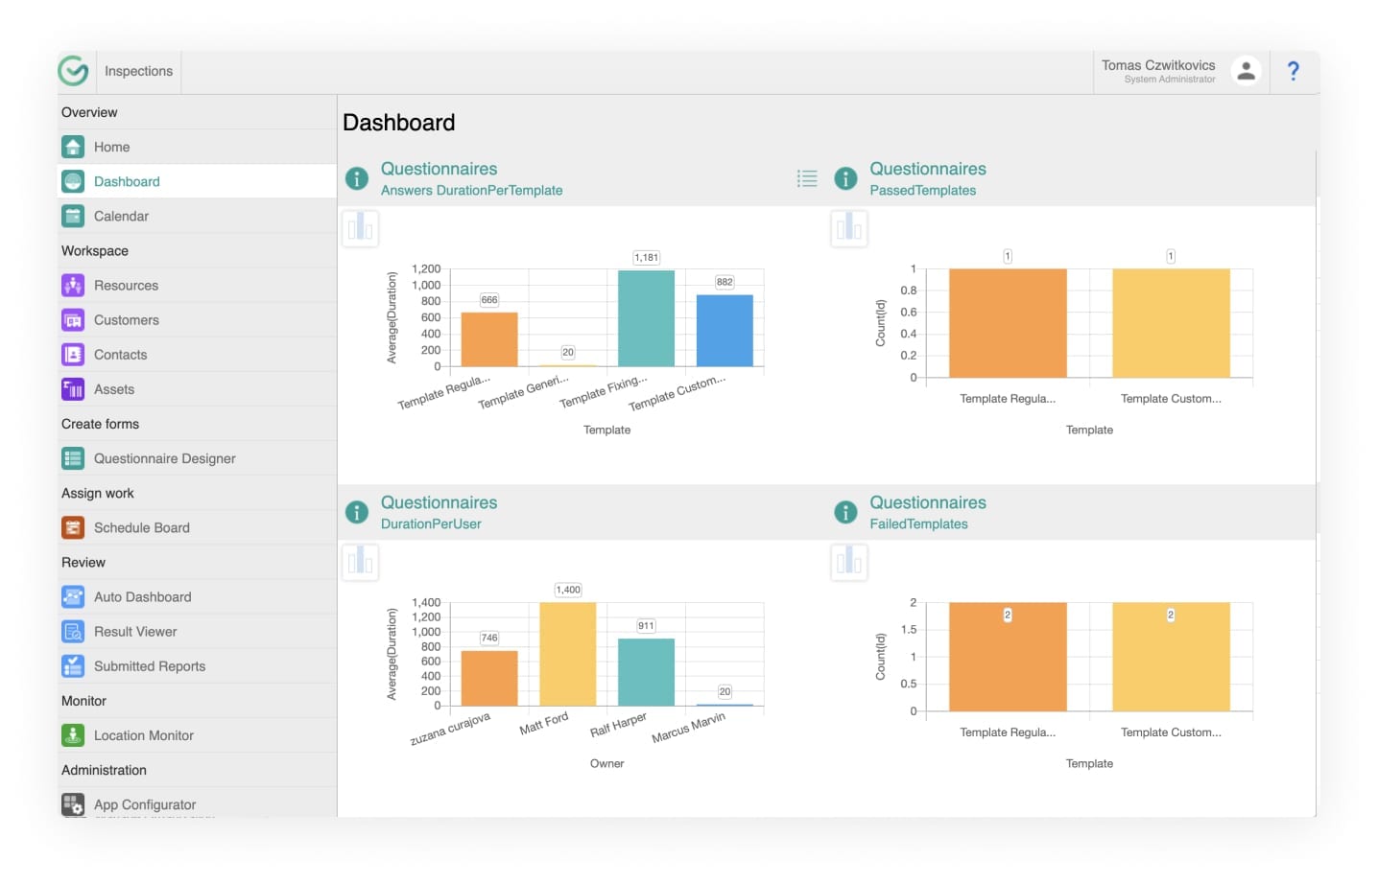The height and width of the screenshot is (883, 1378).
Task: Open Contacts menu entry
Action: tap(197, 355)
